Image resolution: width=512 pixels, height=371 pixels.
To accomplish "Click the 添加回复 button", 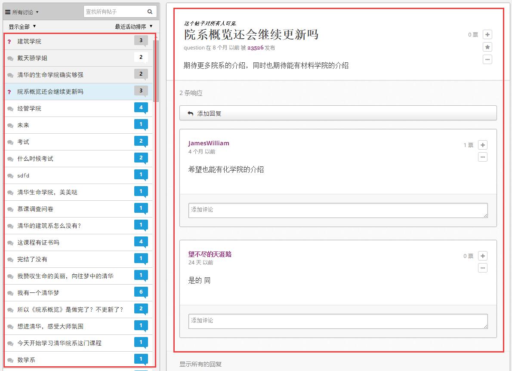I will click(338, 113).
